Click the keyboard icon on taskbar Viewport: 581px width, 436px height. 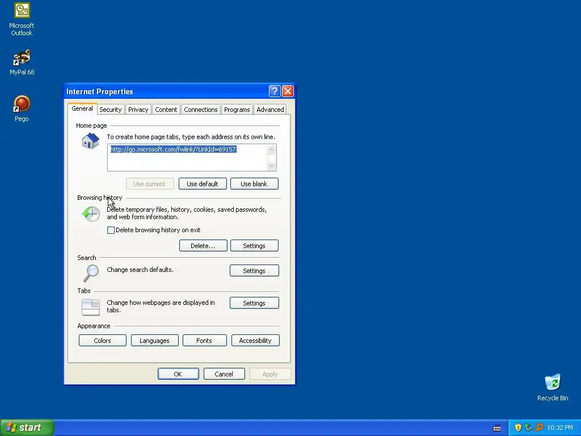point(497,428)
